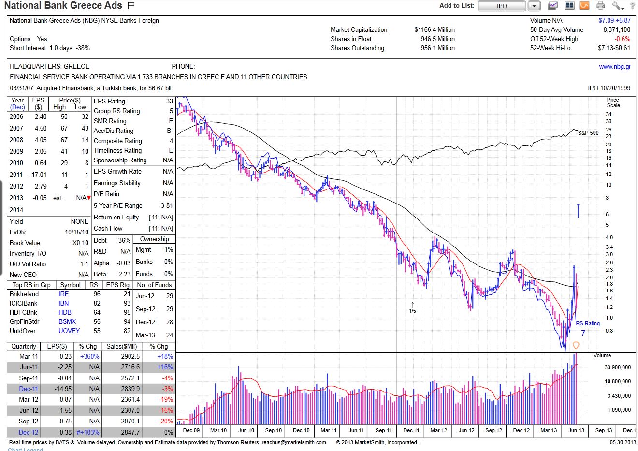Screen dimensions: 638x451
Task: Click the EPS Rating row
Action: coord(133,101)
